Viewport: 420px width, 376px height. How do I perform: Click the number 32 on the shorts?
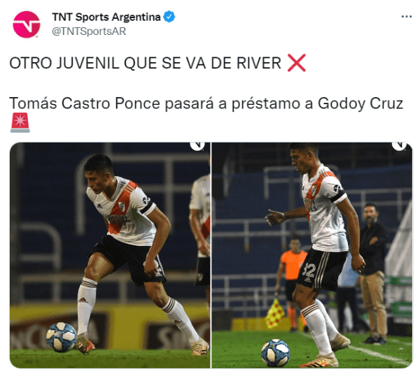309,271
